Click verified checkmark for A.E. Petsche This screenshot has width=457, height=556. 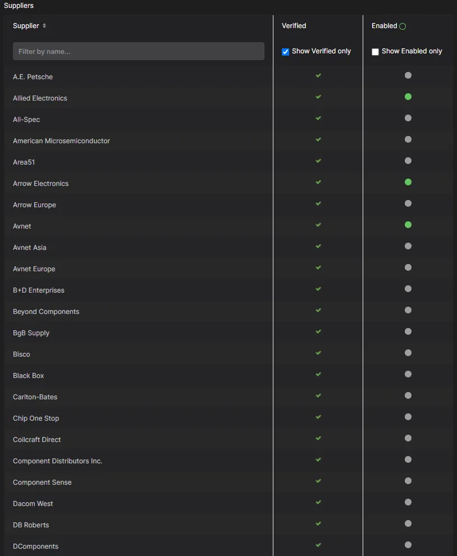[x=318, y=75]
